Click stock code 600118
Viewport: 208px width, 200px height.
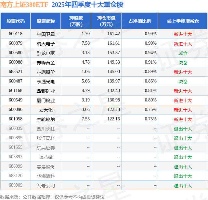(x=16, y=34)
